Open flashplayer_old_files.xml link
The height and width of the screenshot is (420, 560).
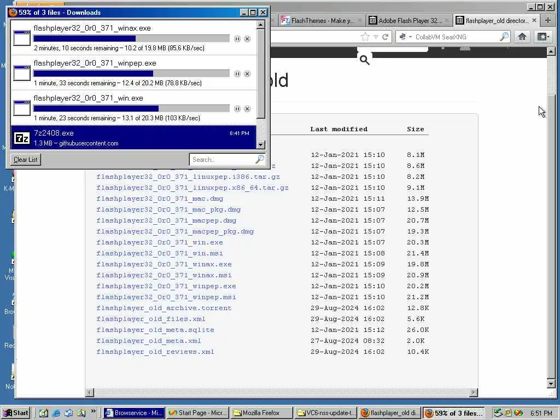(x=151, y=319)
